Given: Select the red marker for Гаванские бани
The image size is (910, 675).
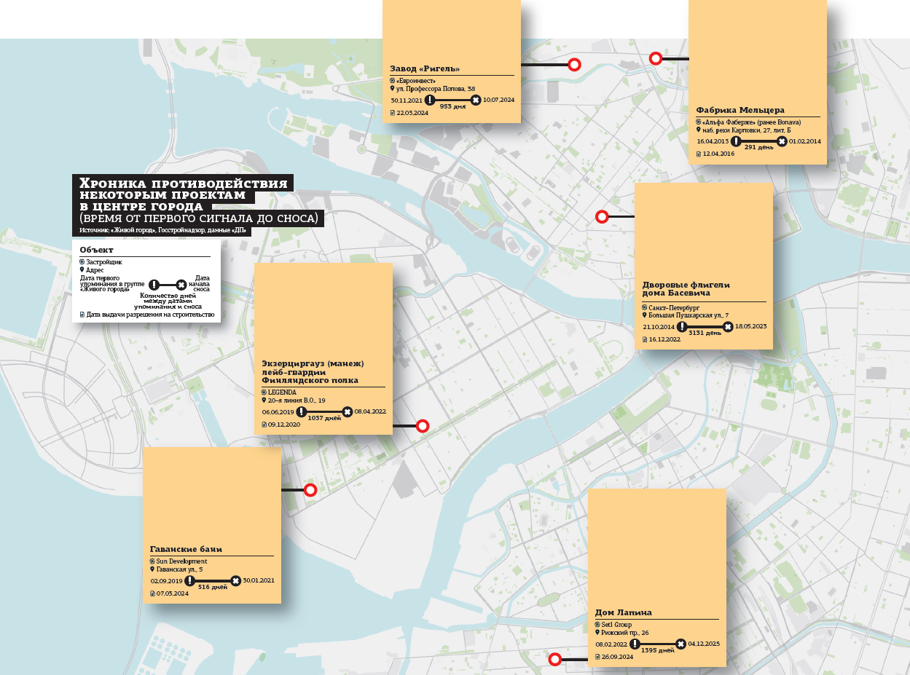Looking at the screenshot, I should point(310,490).
